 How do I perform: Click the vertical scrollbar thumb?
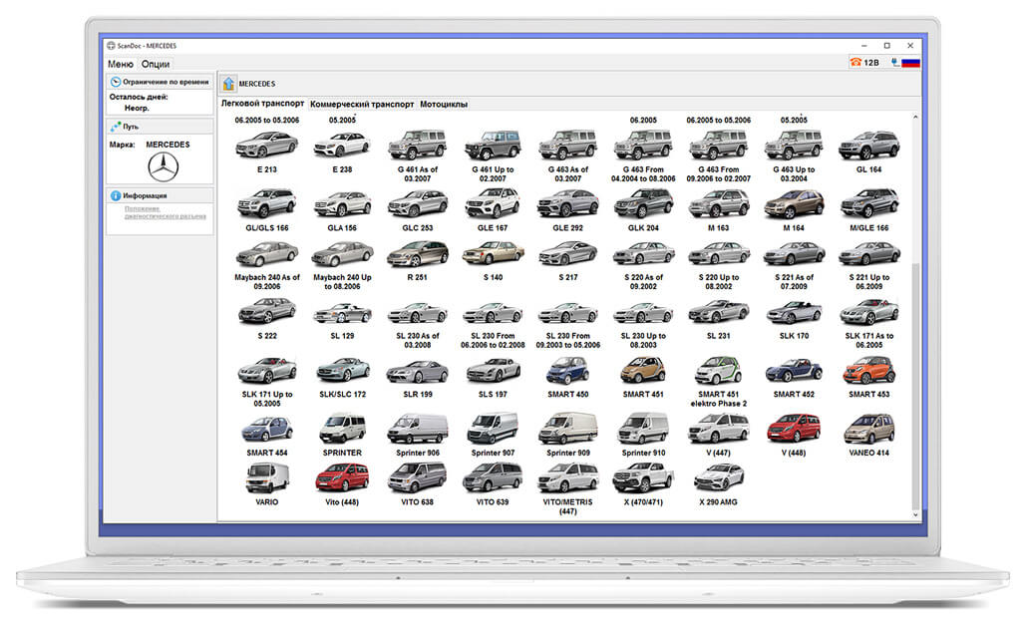pyautogui.click(x=915, y=385)
